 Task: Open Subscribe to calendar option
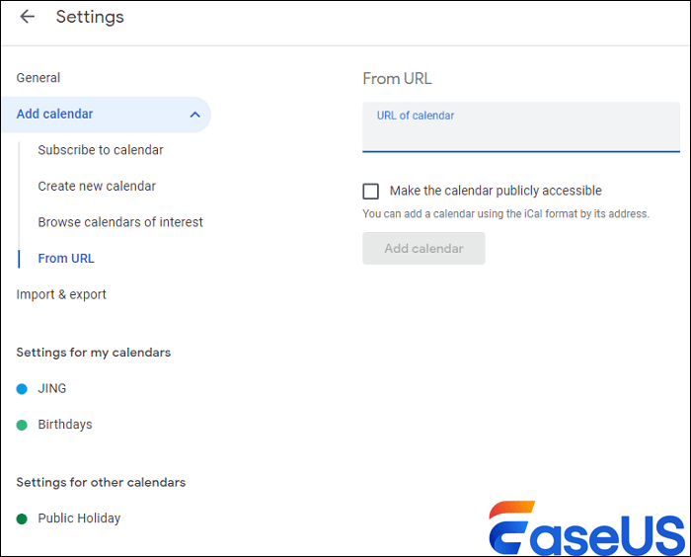[x=101, y=150]
